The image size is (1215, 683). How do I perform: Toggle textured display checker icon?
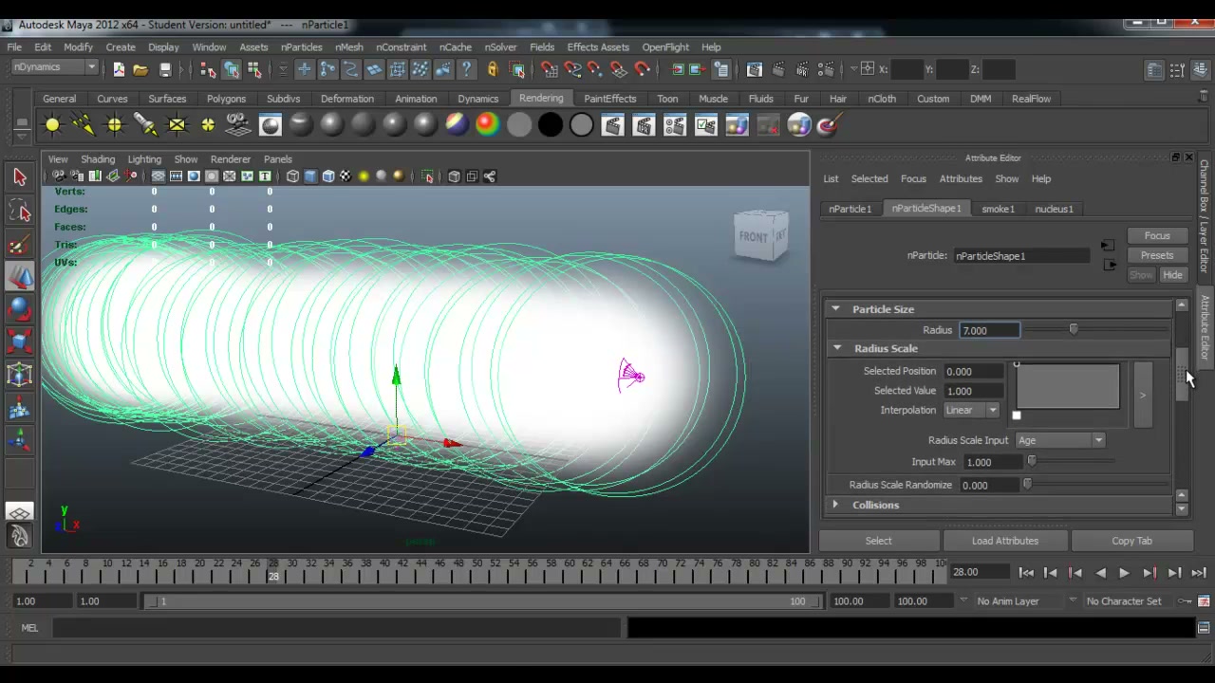click(x=346, y=176)
